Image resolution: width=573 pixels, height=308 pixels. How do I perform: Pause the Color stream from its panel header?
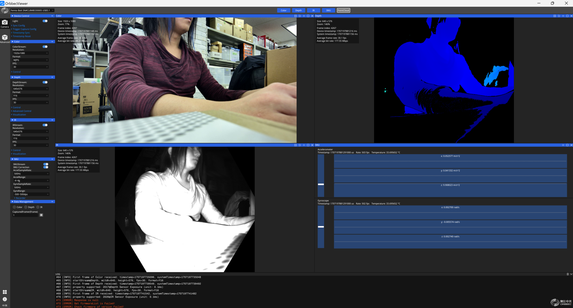point(304,16)
